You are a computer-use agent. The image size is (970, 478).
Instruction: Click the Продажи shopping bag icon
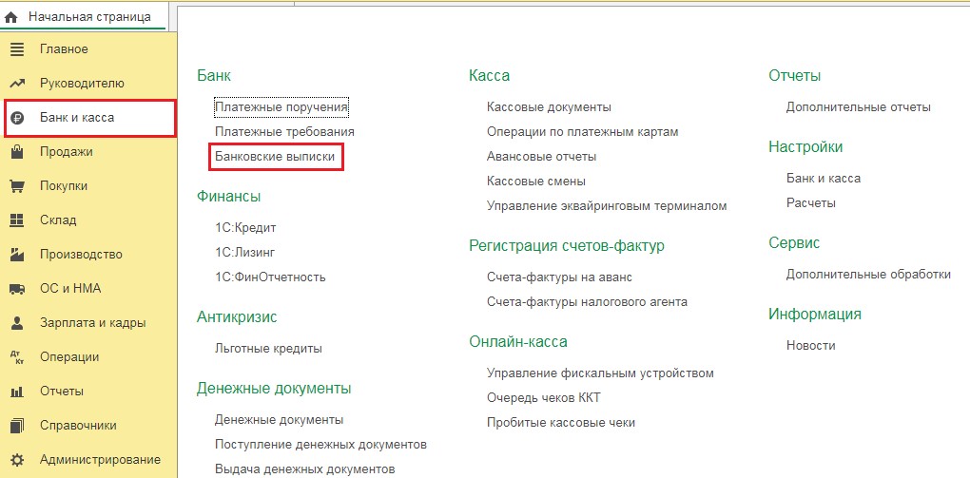coord(17,151)
